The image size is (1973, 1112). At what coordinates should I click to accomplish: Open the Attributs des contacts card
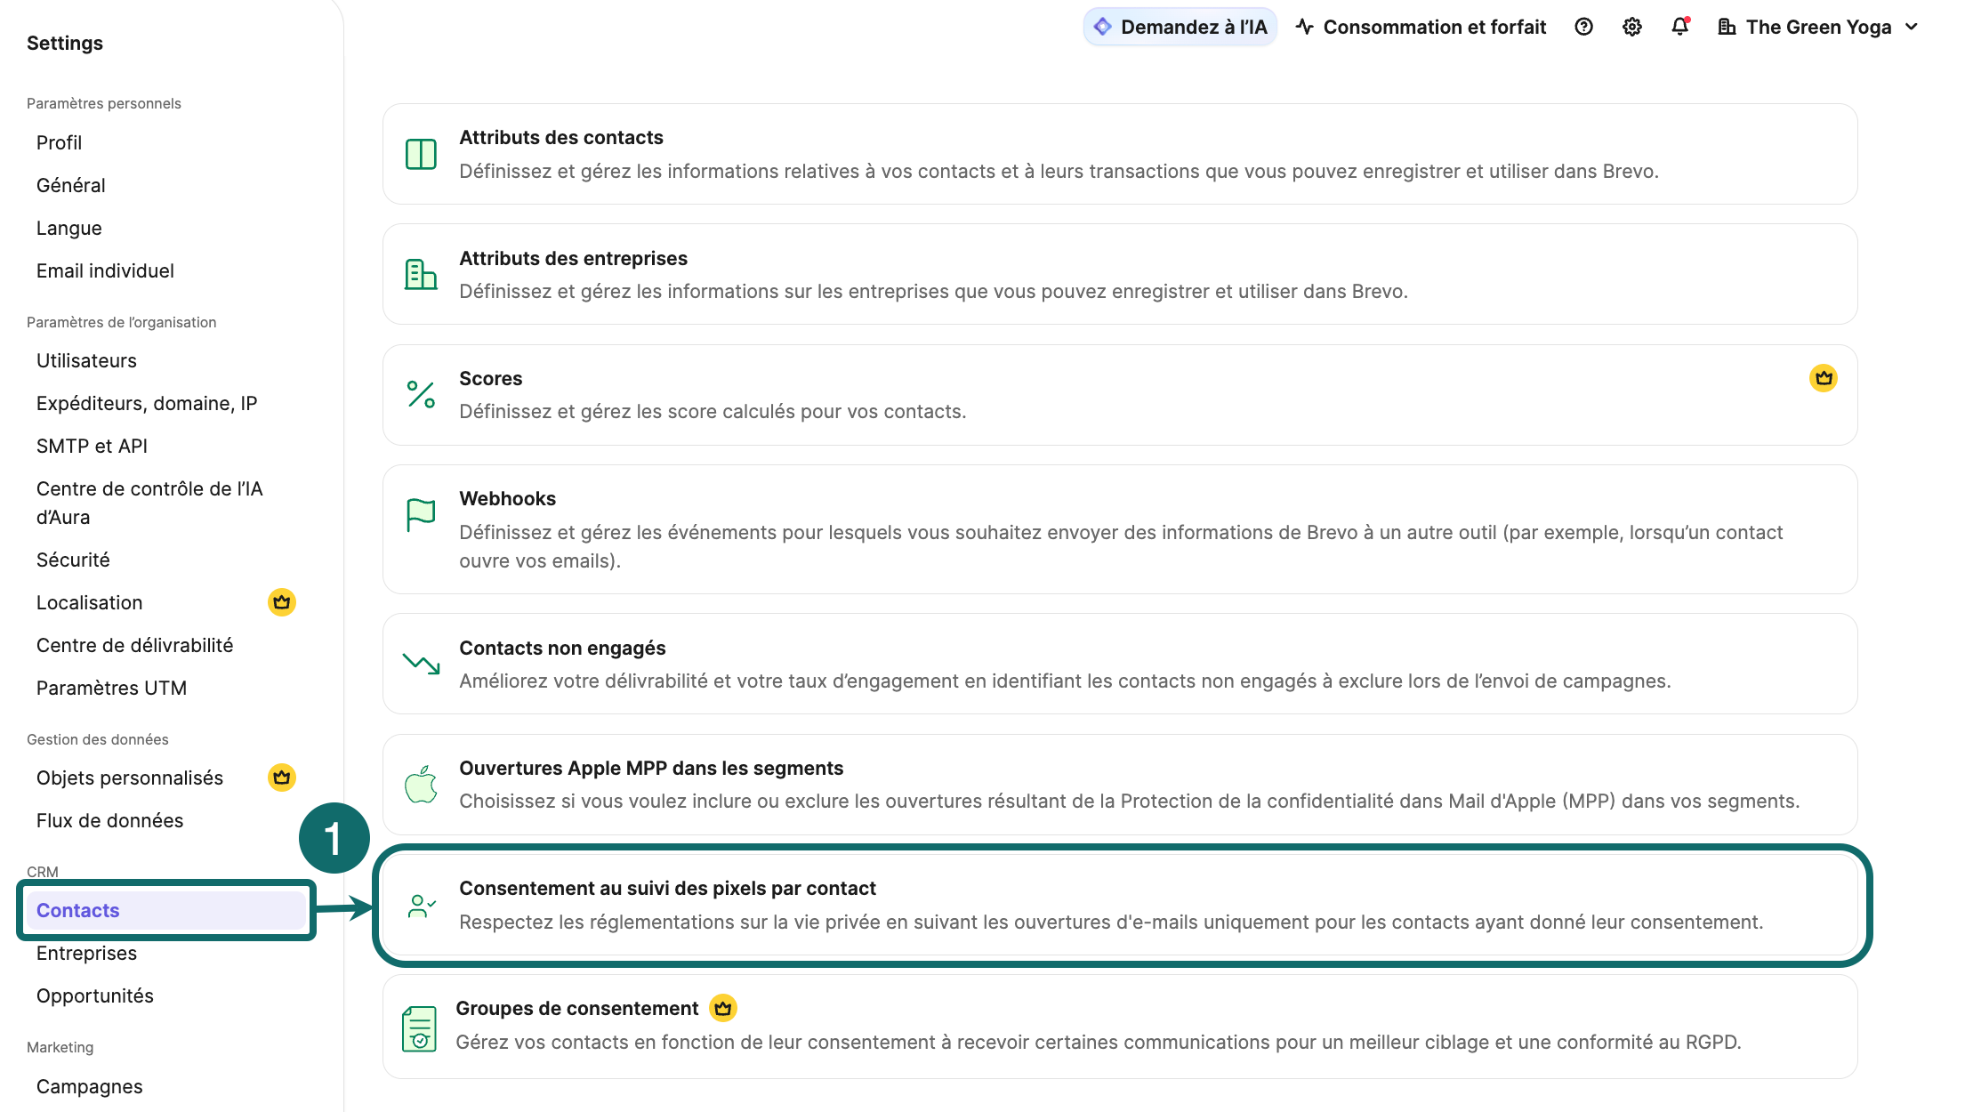[1120, 154]
